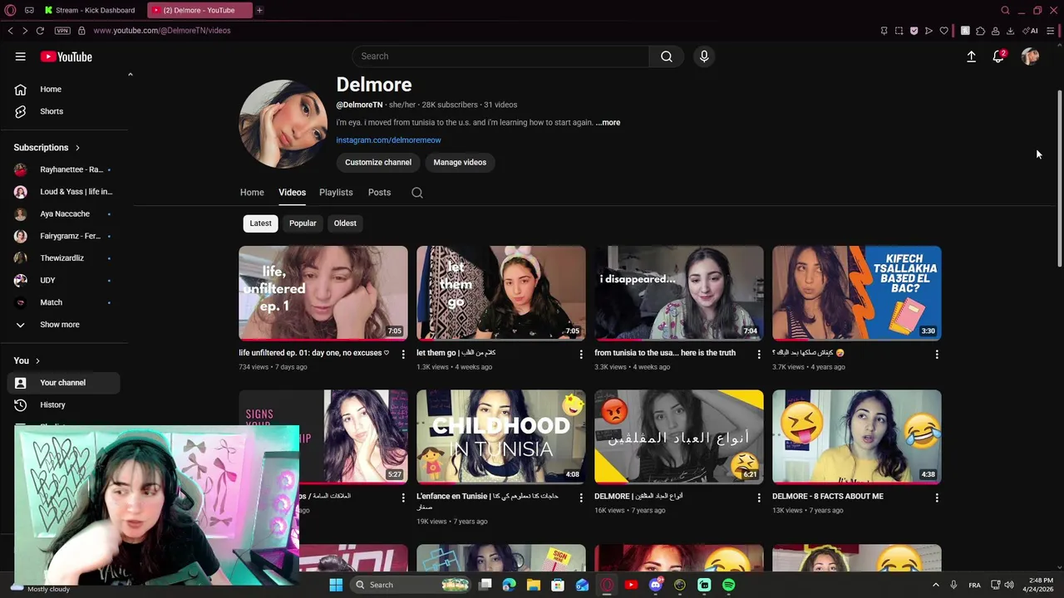The height and width of the screenshot is (598, 1064).
Task: Expand channel description with ...more
Action: click(608, 122)
